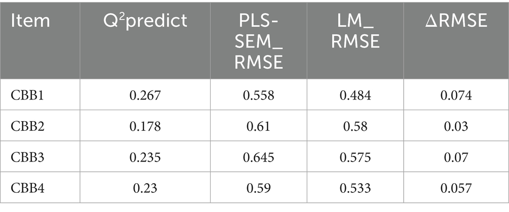The width and height of the screenshot is (509, 212).
Task: Click the CBB2 row label
Action: (27, 126)
